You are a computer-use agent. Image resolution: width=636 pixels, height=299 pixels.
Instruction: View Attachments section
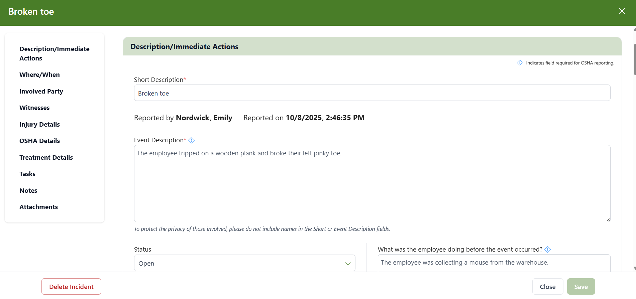click(38, 207)
